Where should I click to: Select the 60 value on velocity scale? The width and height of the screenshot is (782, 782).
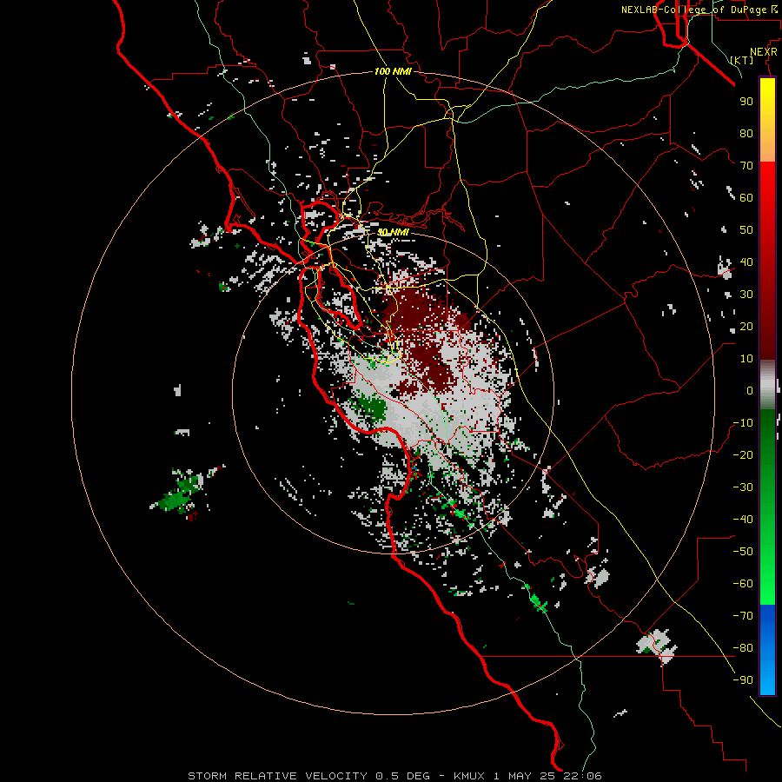746,197
